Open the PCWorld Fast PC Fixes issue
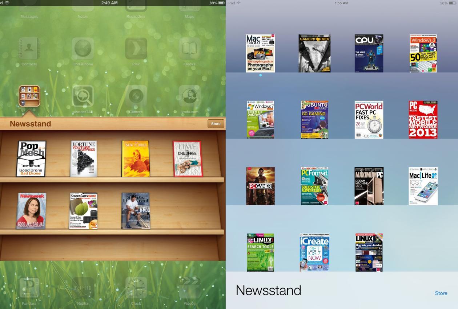 tap(369, 120)
